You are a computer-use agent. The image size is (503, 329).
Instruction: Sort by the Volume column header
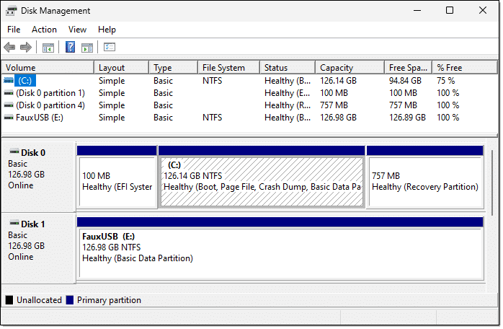[x=48, y=68]
